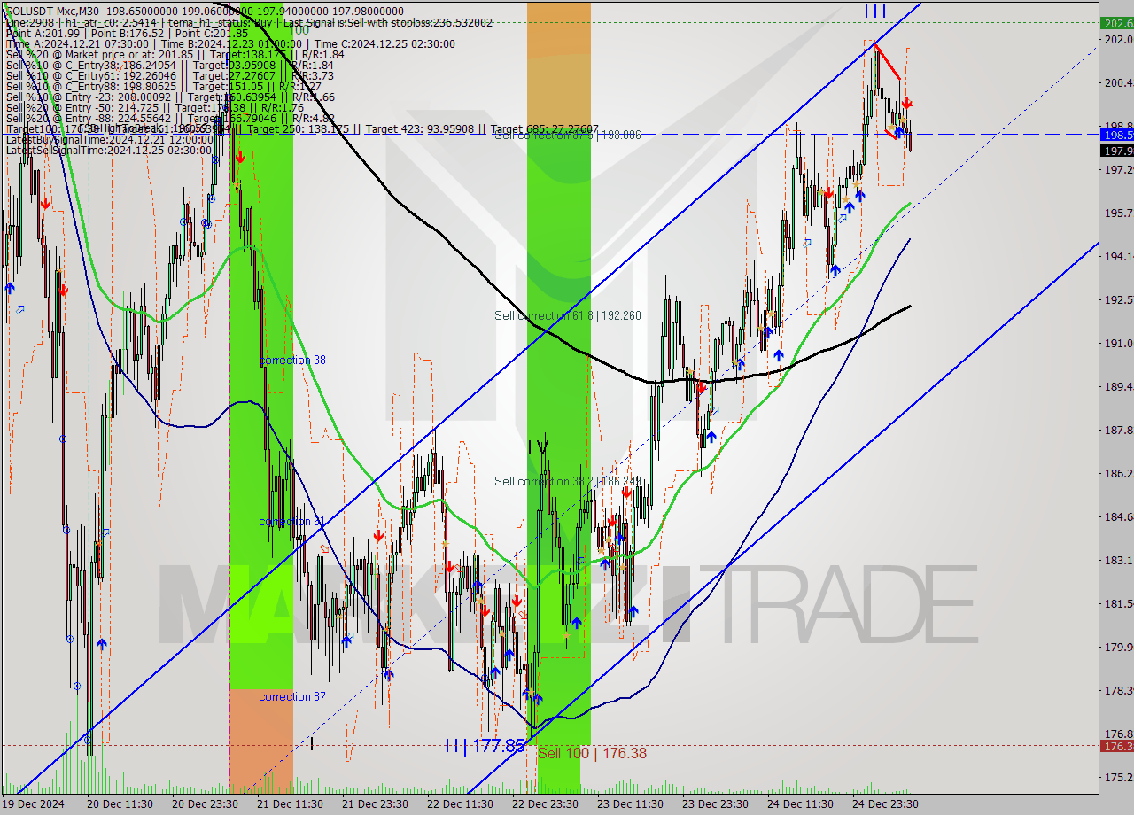
Task: Click the 'Sell %20 @ Market price' line
Action: coord(175,55)
